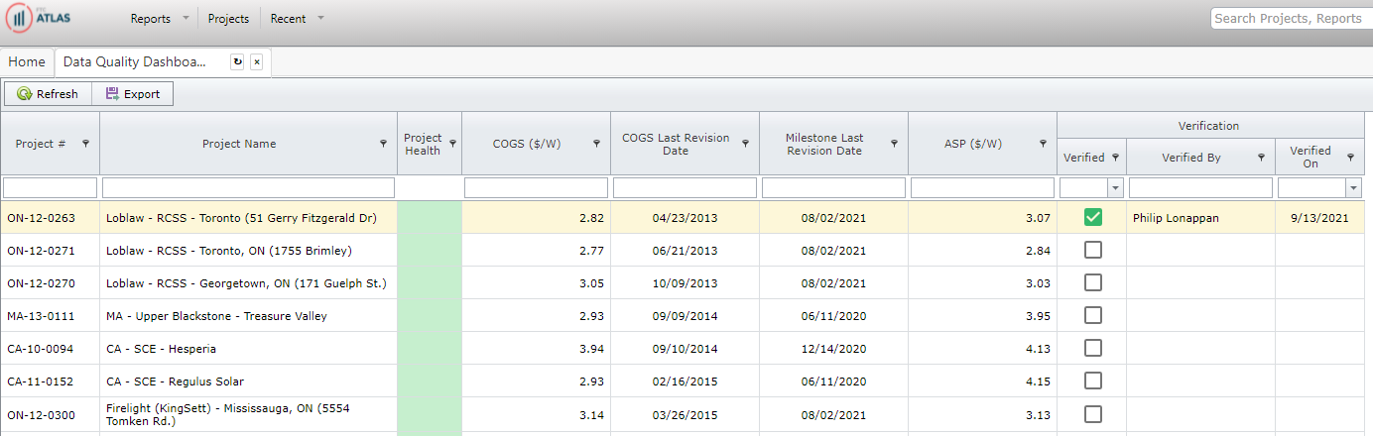Close the Data Quality Dashboard tab
Viewport: 1373px width, 436px height.
click(256, 61)
